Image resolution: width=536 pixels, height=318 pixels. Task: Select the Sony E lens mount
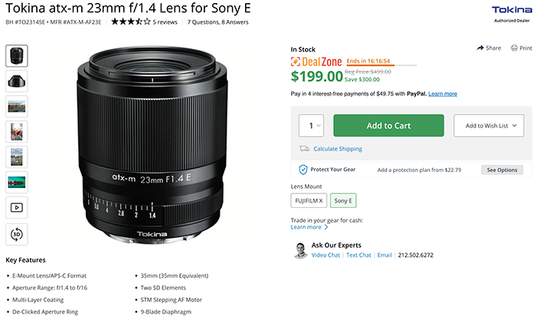click(343, 200)
